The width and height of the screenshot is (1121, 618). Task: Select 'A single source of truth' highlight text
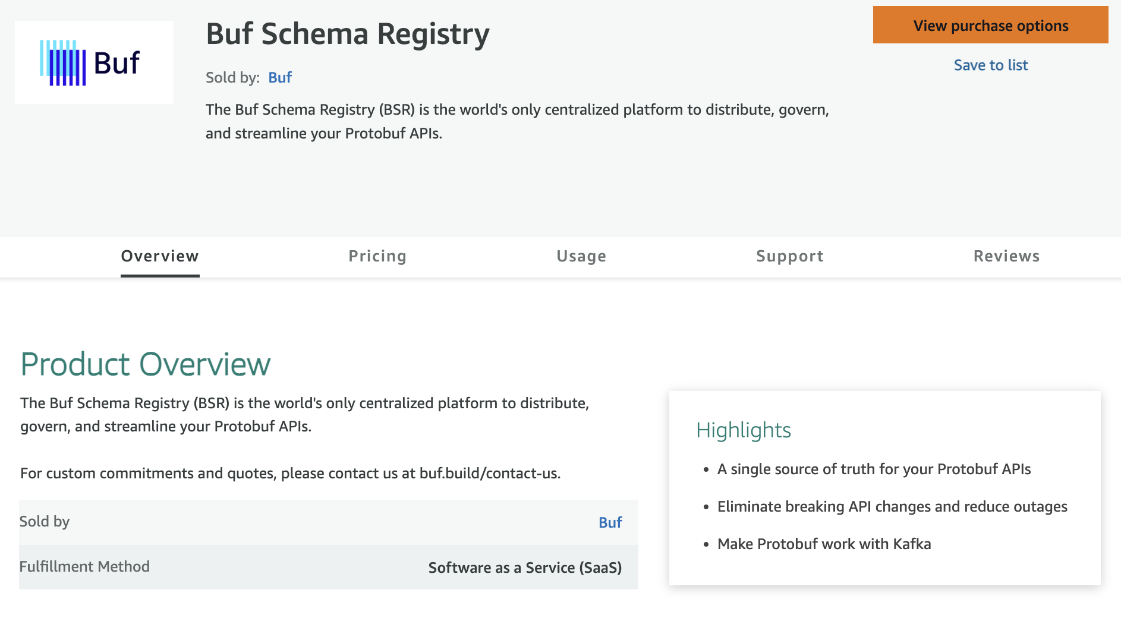[x=874, y=469]
